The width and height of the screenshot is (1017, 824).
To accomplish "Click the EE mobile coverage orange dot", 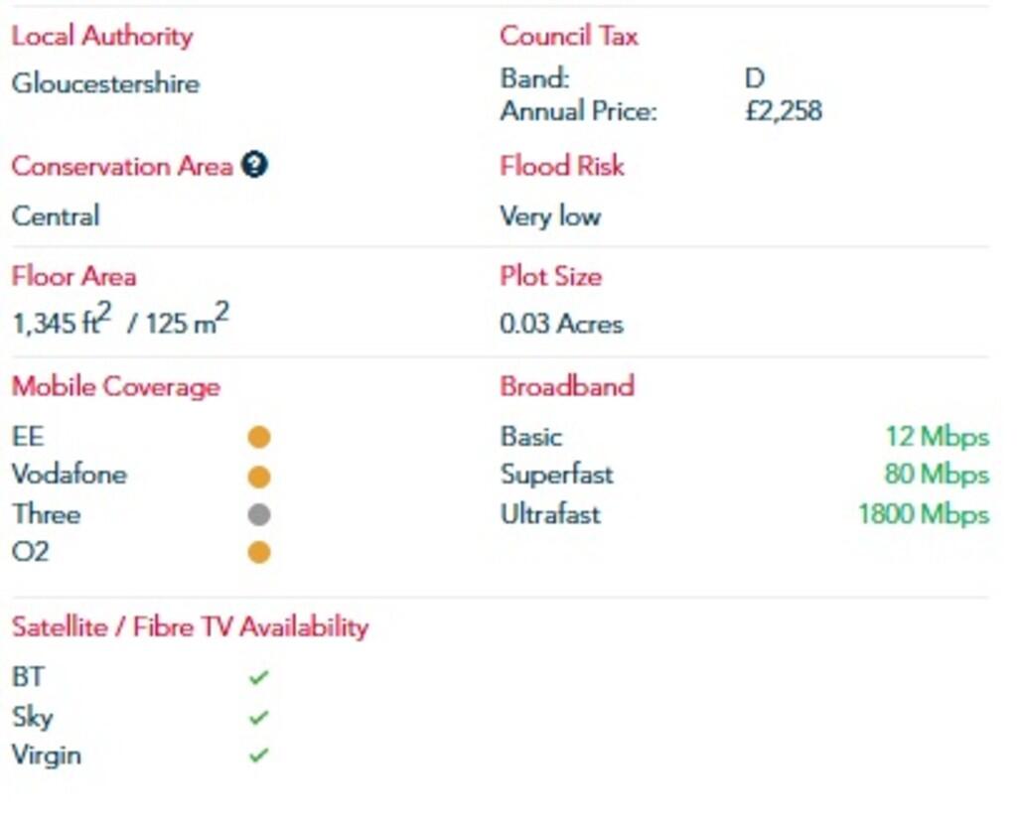I will pyautogui.click(x=259, y=437).
